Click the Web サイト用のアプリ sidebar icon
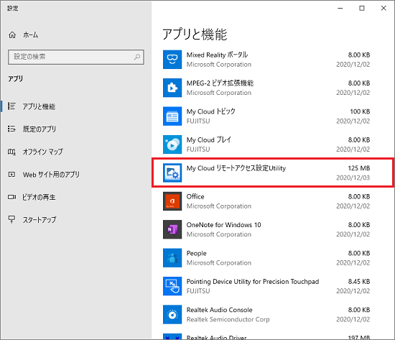Screen dimensions: 395x340 coord(11,174)
